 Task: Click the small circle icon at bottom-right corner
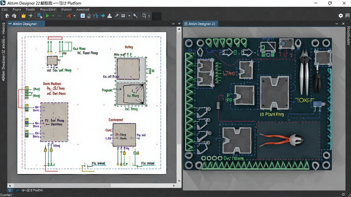[343, 194]
